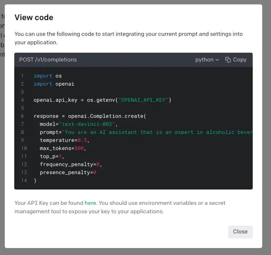Click the chevron next to python
Viewport: 271px width, 255px height.
[217, 60]
